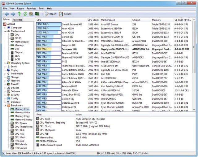This screenshot has width=198, height=157.
Task: Select the CPU AES benchmark
Action: 17,134
